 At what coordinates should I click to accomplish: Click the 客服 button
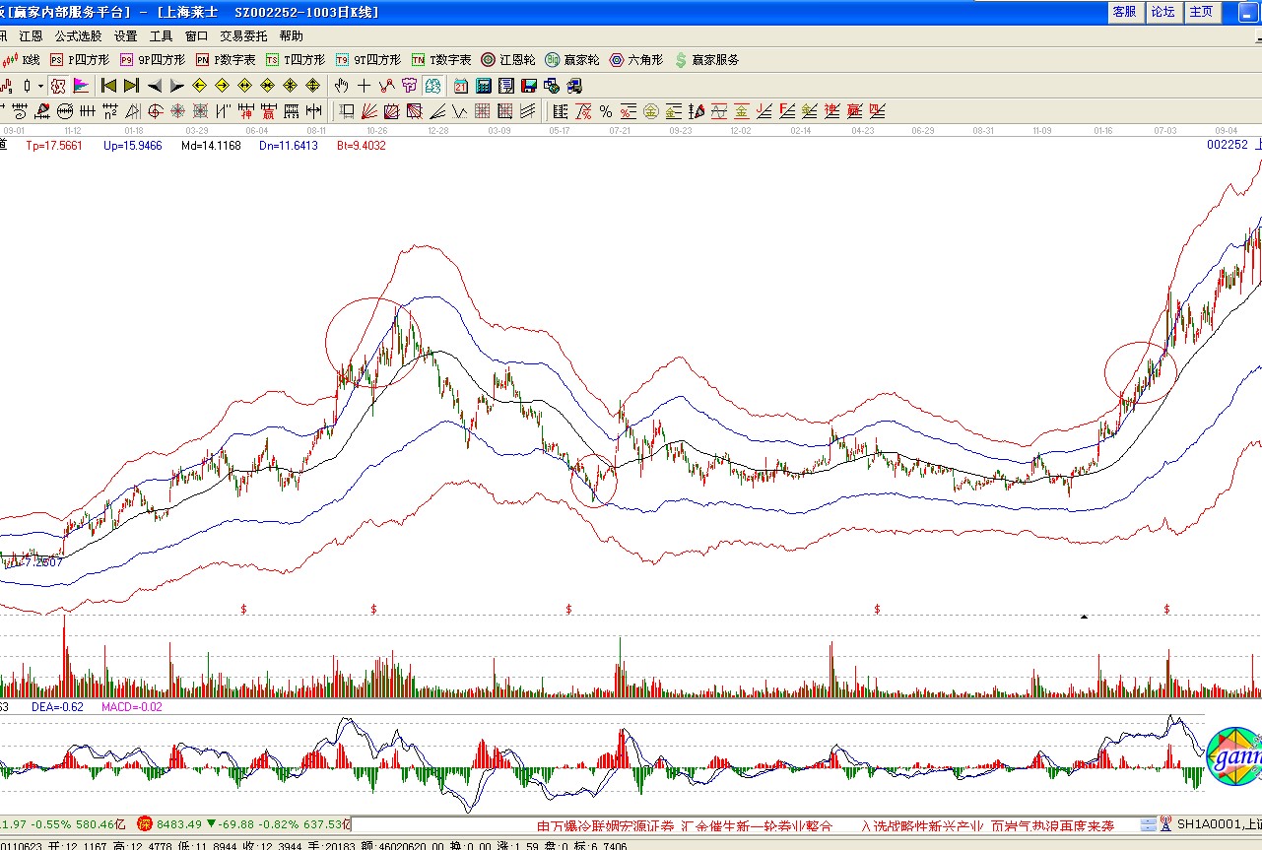[x=1124, y=12]
